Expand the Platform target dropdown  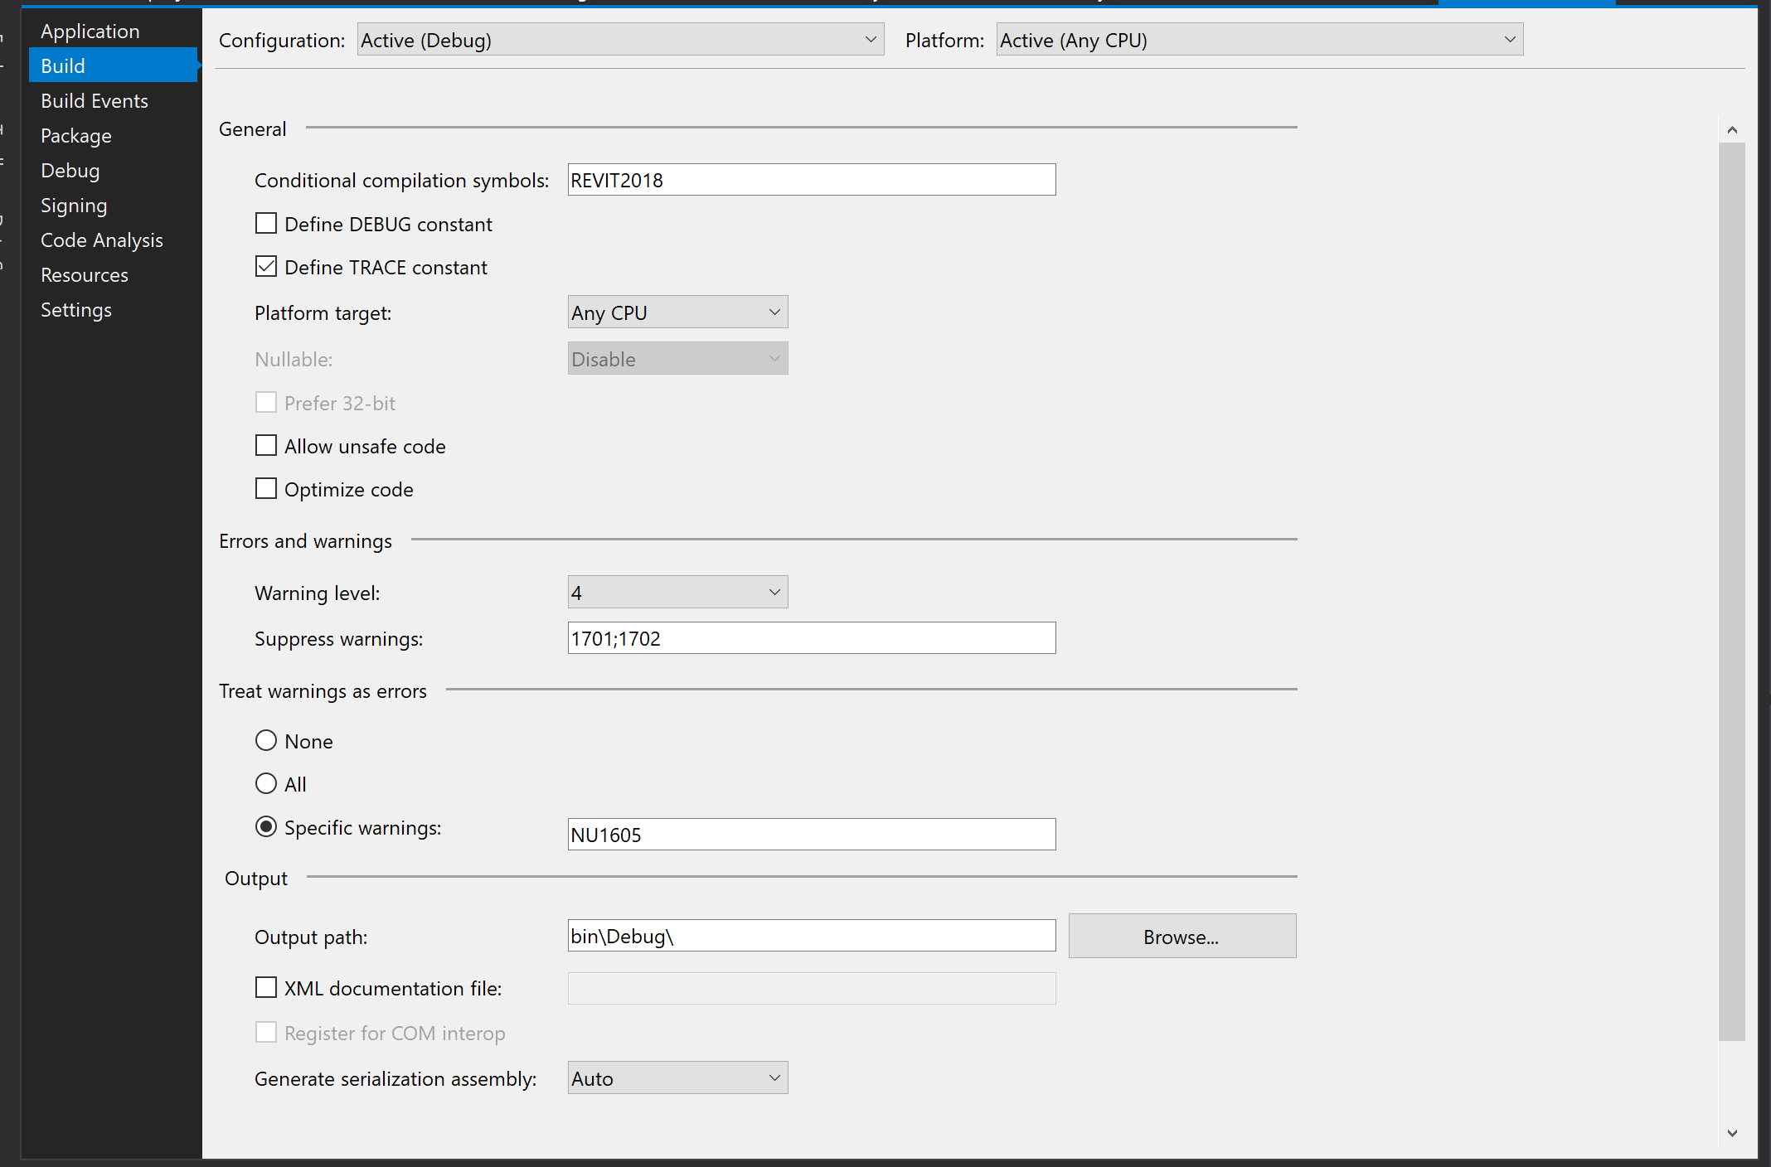pyautogui.click(x=677, y=312)
